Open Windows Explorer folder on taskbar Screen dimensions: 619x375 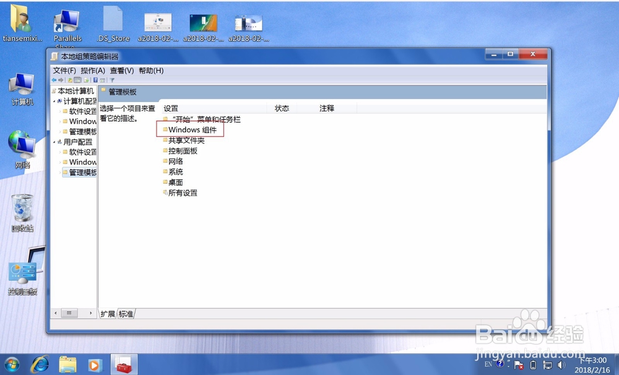point(67,364)
